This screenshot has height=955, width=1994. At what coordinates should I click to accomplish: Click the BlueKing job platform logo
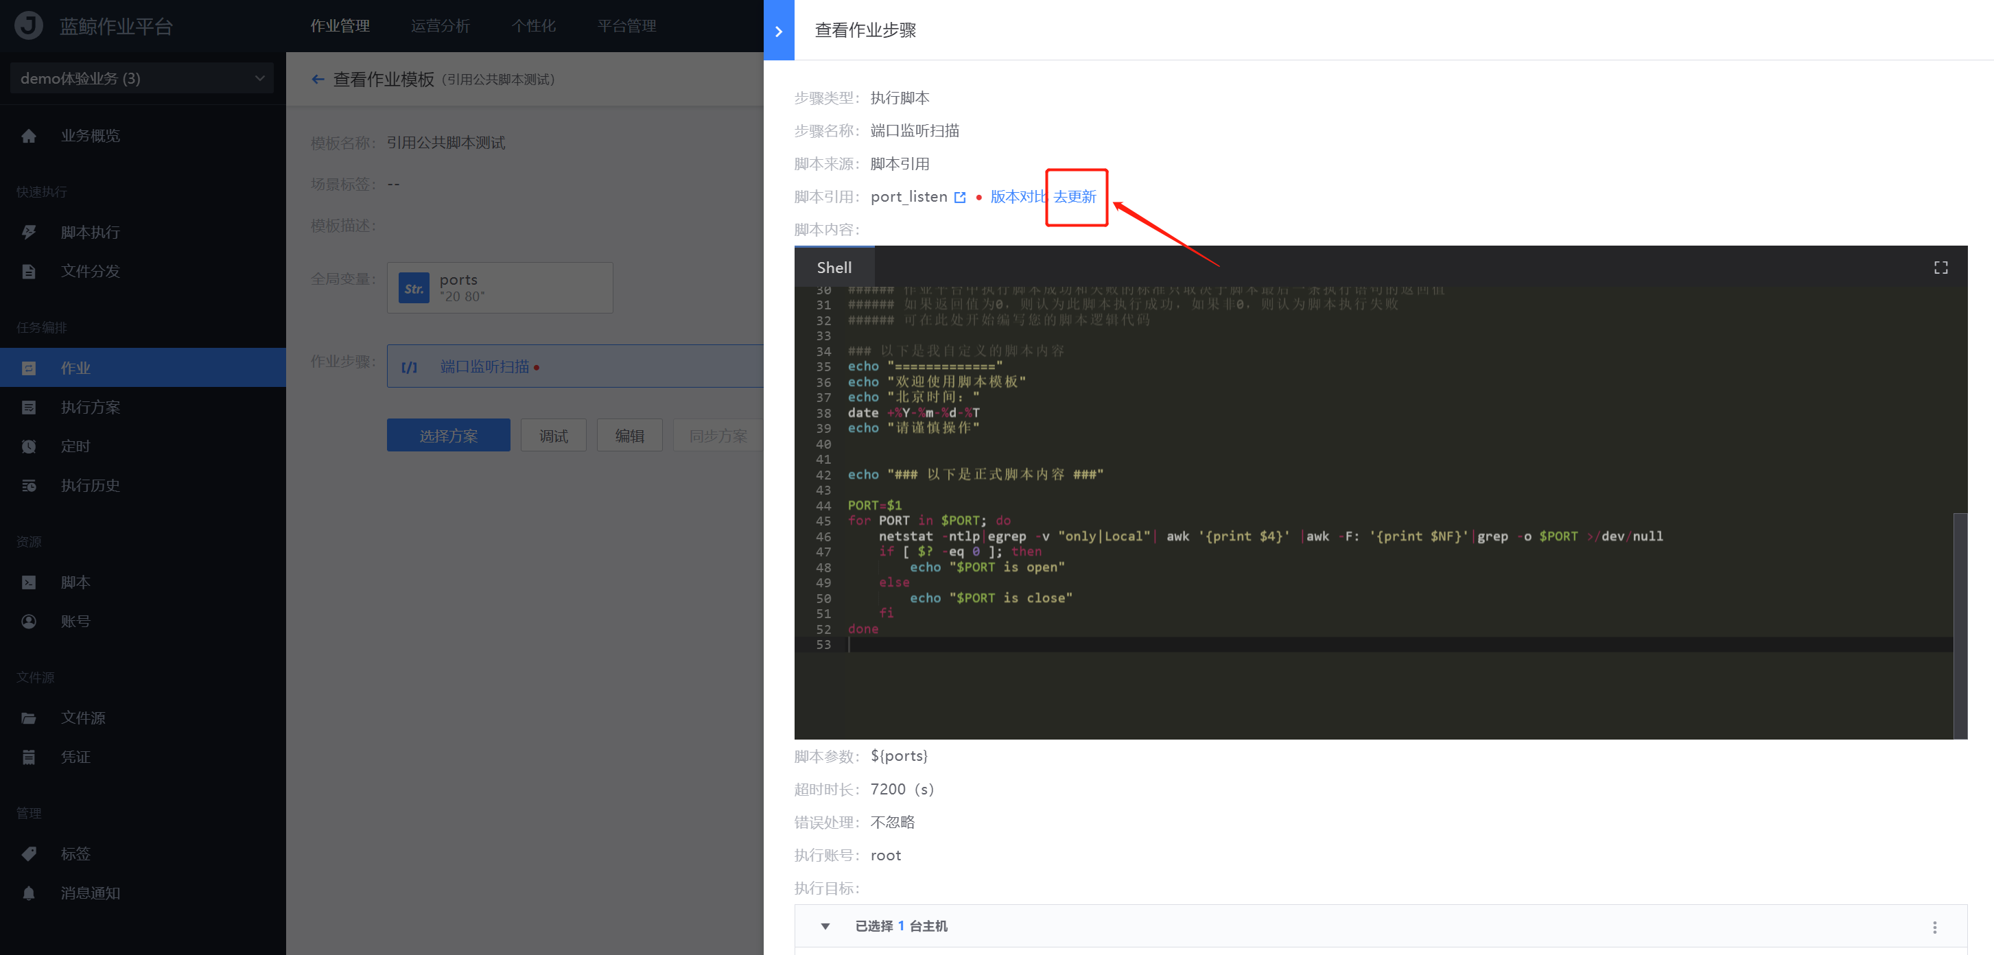[x=29, y=25]
